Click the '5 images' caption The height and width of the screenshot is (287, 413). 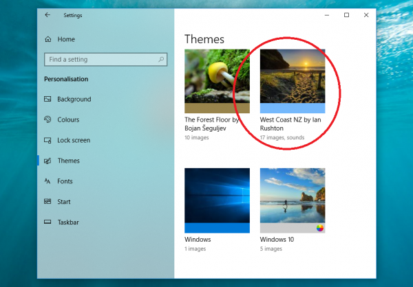[271, 249]
